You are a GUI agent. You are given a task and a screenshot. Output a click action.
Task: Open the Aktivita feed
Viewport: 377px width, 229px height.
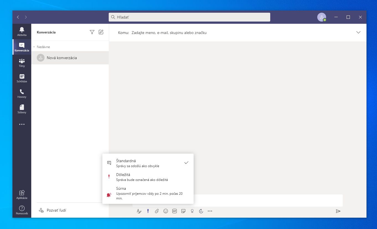pos(22,31)
